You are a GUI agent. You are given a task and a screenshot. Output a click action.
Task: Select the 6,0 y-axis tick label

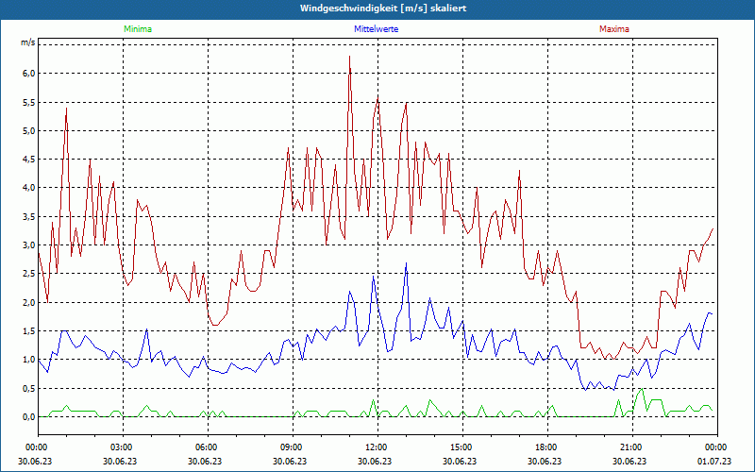(27, 74)
